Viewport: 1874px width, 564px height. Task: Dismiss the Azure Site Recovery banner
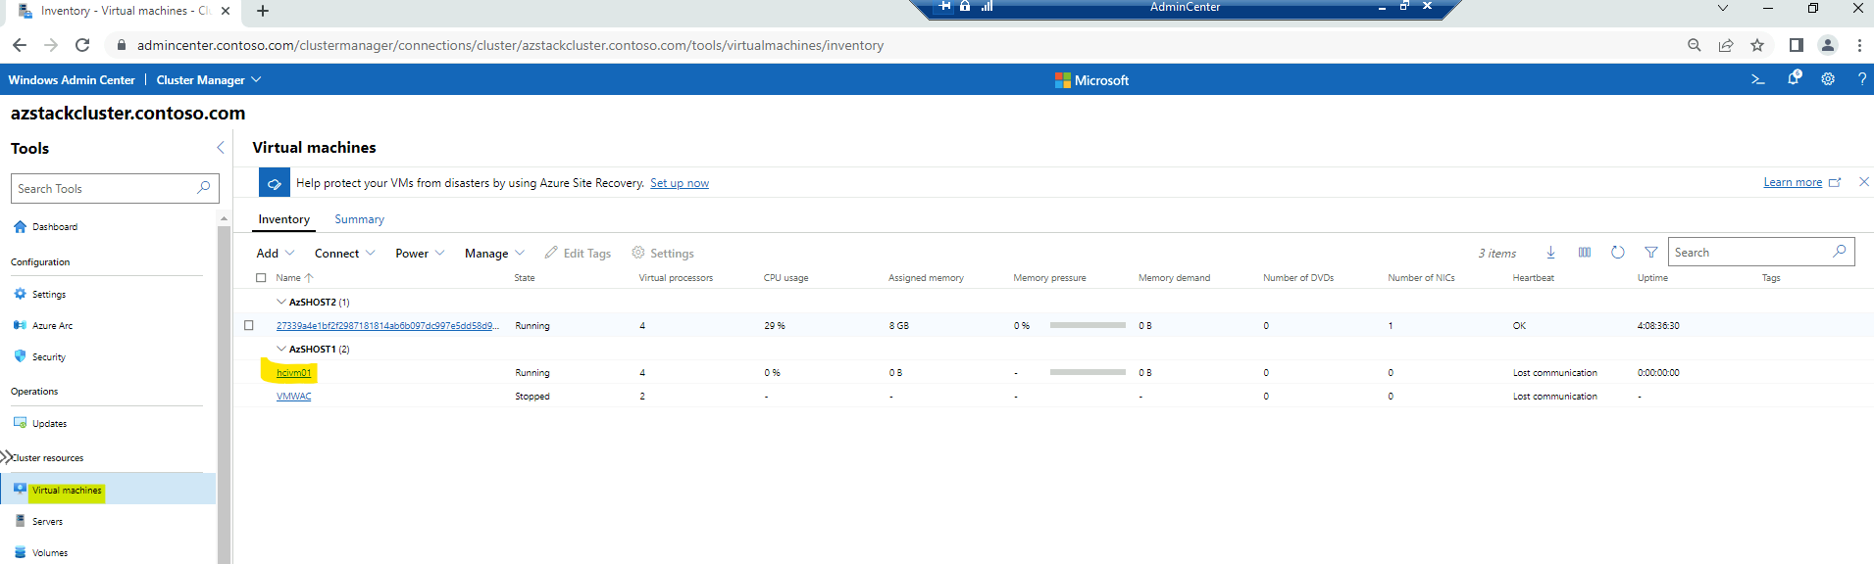coord(1863,182)
